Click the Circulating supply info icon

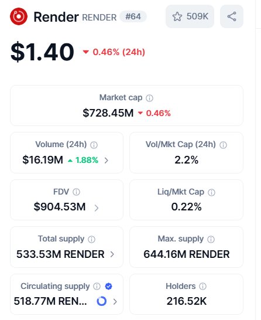click(x=97, y=287)
